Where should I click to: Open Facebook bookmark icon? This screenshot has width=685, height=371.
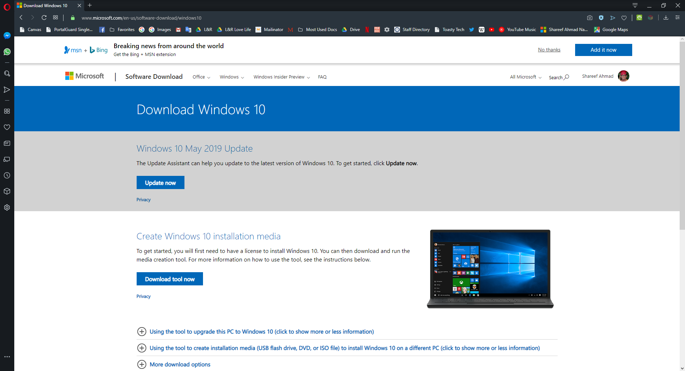point(102,30)
